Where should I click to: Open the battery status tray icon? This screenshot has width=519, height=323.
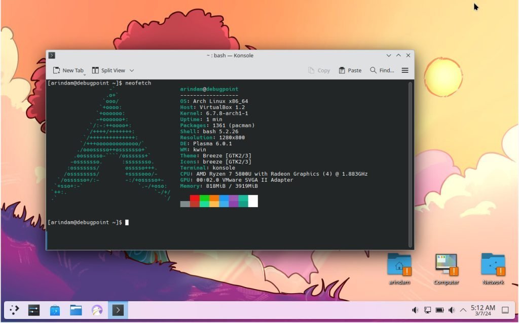click(439, 310)
